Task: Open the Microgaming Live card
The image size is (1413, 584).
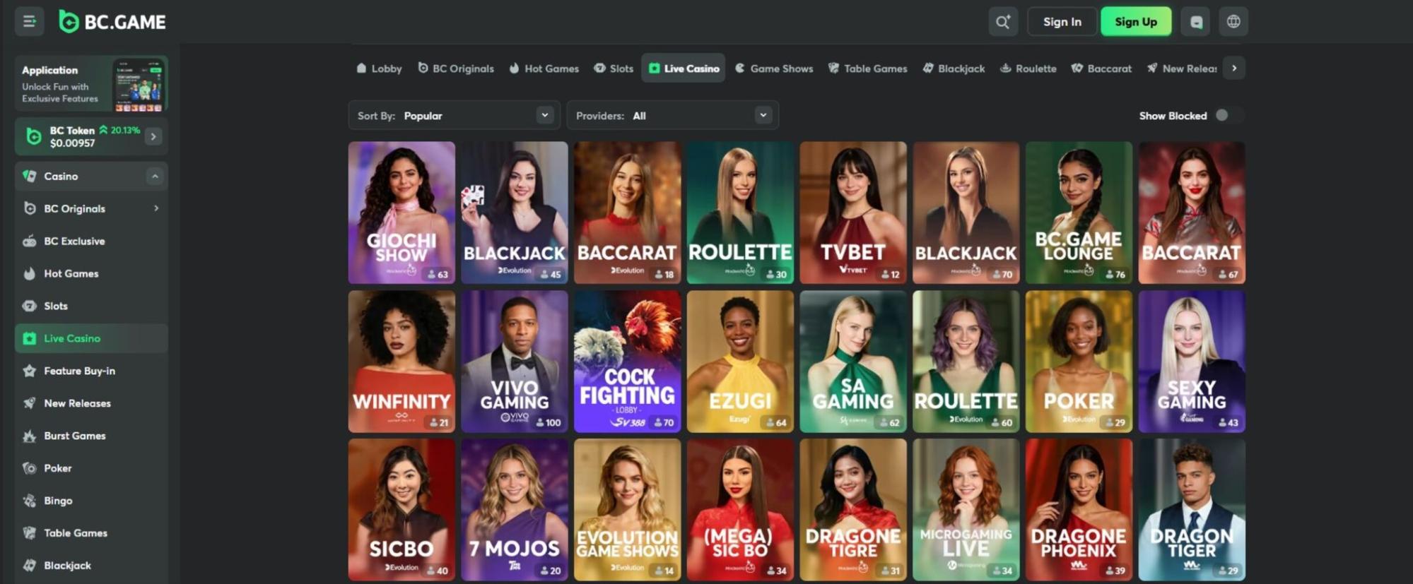Action: pos(966,510)
